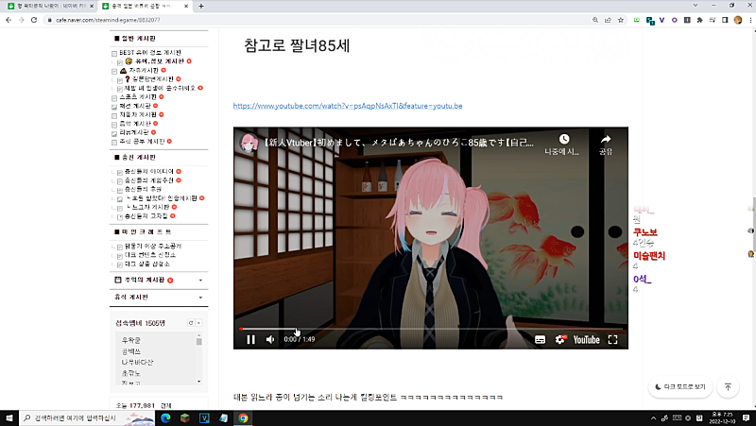This screenshot has height=426, width=756.
Task: Open the purple circle extension
Action: click(674, 20)
